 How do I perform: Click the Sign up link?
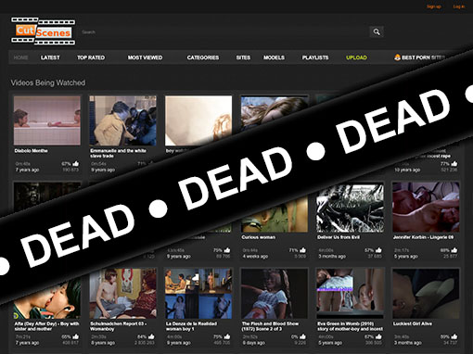coord(434,6)
